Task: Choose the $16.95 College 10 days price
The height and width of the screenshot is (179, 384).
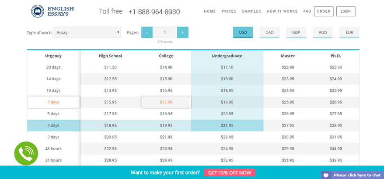Action: [x=166, y=90]
